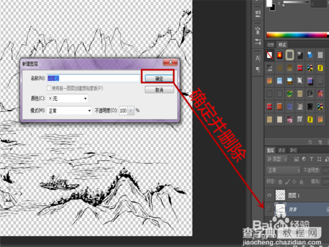The width and height of the screenshot is (329, 247).
Task: Switch to the 路径 paths tab
Action: (x=293, y=150)
